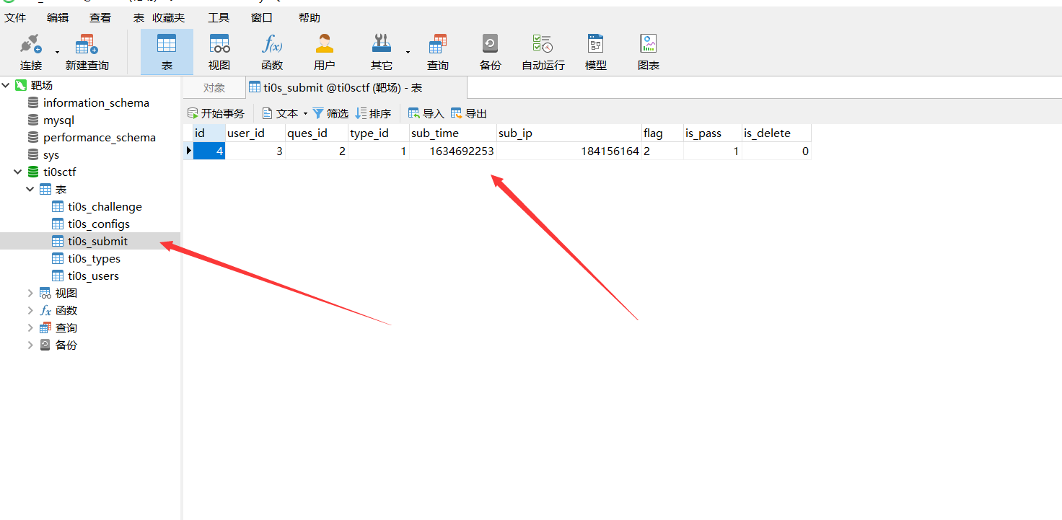Viewport: 1062px width, 520px height.
Task: Click the 排序 sort button
Action: (x=373, y=114)
